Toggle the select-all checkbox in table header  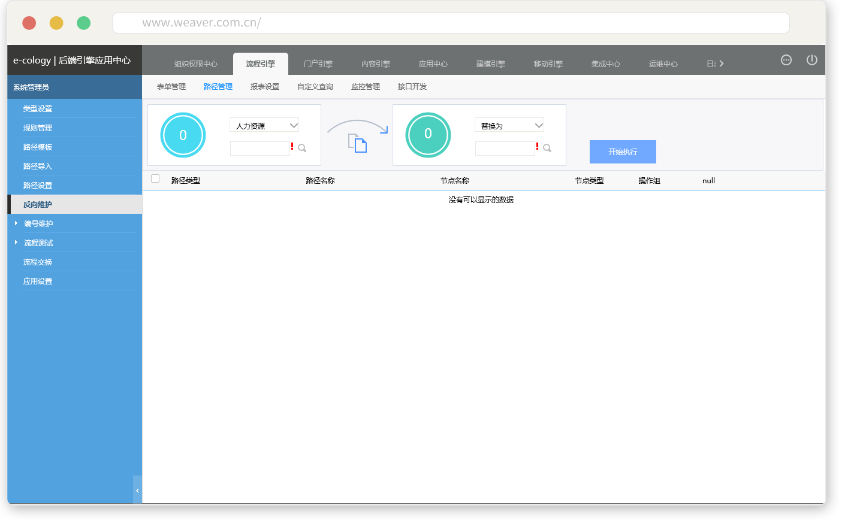155,178
